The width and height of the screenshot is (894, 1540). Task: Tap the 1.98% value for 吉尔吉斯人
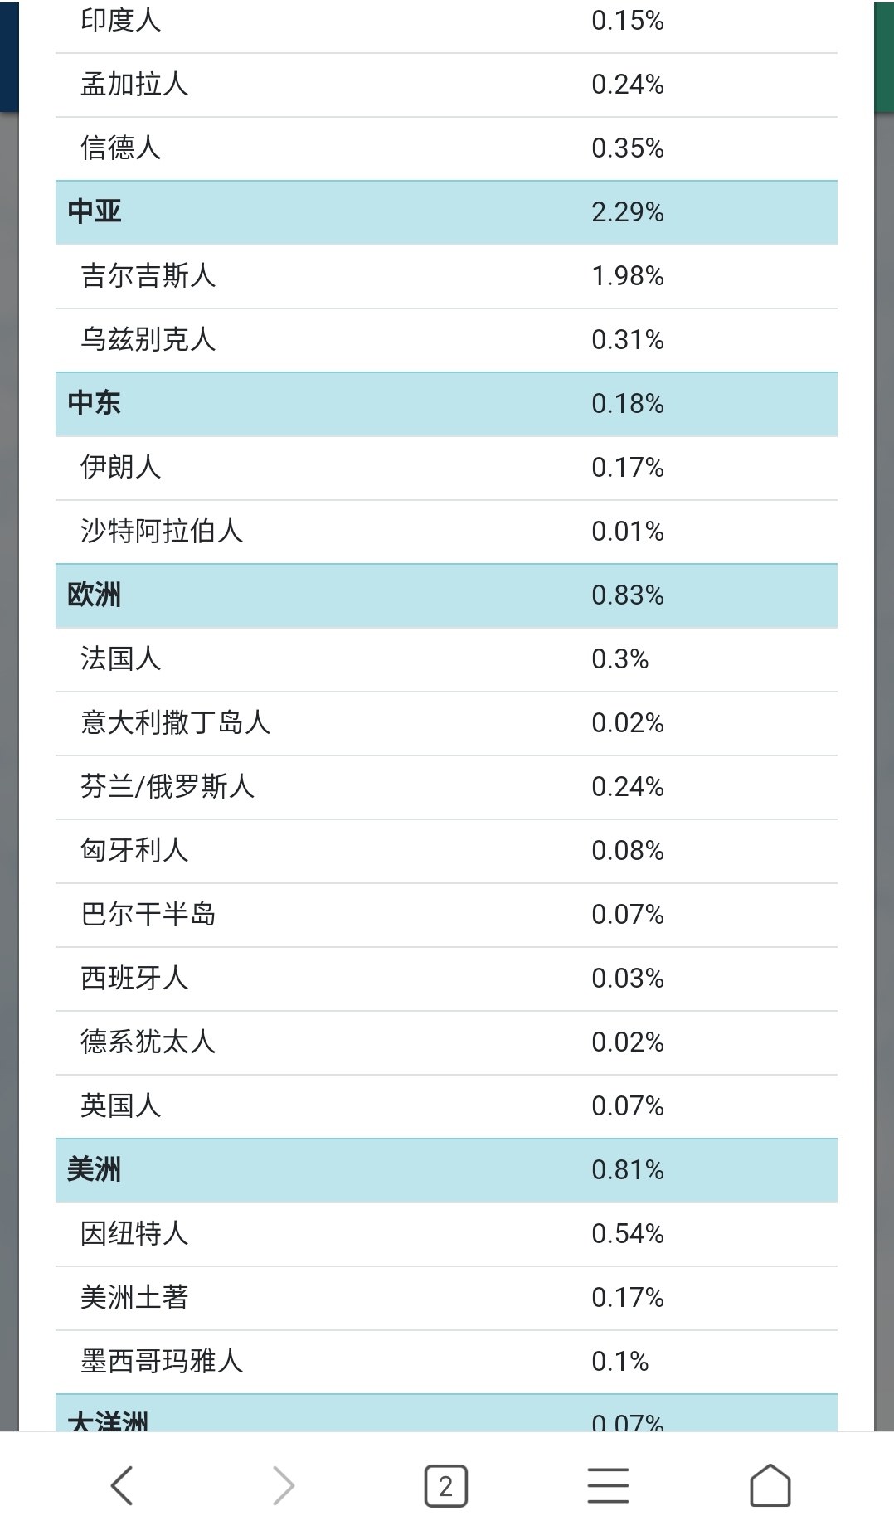(x=628, y=276)
